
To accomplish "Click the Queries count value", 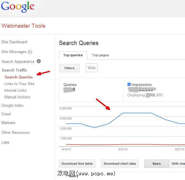I will point(69,90).
